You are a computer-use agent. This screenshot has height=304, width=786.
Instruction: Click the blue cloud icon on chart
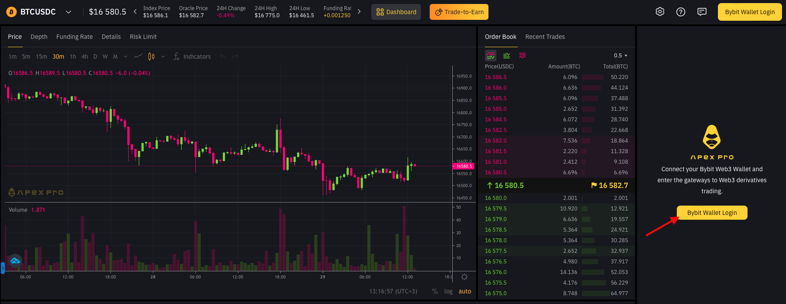(x=15, y=261)
